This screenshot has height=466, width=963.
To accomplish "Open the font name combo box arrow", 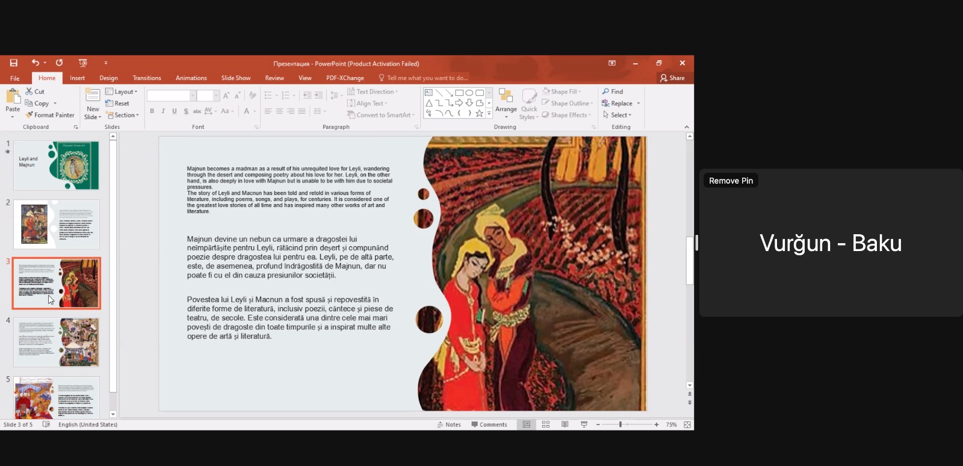I will [x=193, y=95].
